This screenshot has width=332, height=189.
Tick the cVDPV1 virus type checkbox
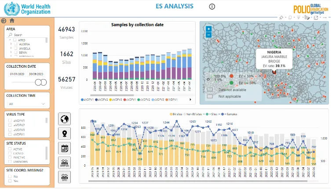pyautogui.click(x=10, y=134)
